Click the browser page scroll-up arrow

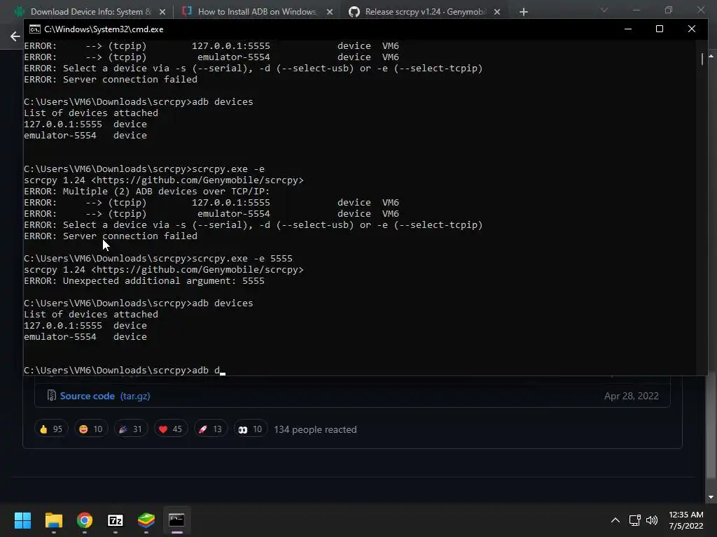(711, 56)
